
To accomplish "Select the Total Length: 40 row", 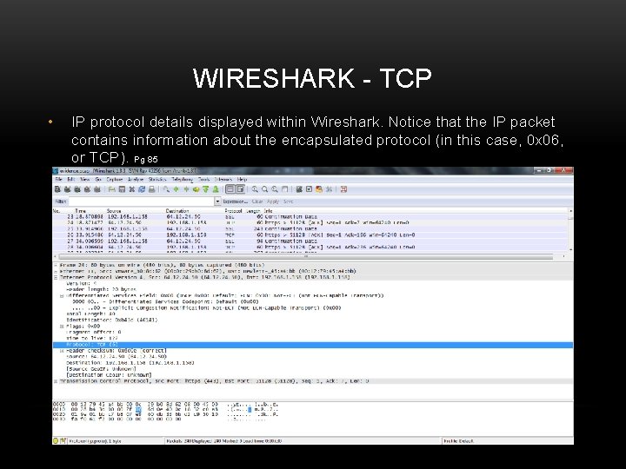I will (90, 314).
